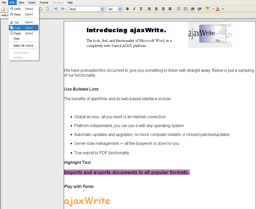Apply the red font color
The image size is (256, 209).
pyautogui.click(x=218, y=9)
